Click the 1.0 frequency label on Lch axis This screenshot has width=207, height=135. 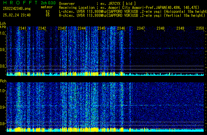click(3, 33)
